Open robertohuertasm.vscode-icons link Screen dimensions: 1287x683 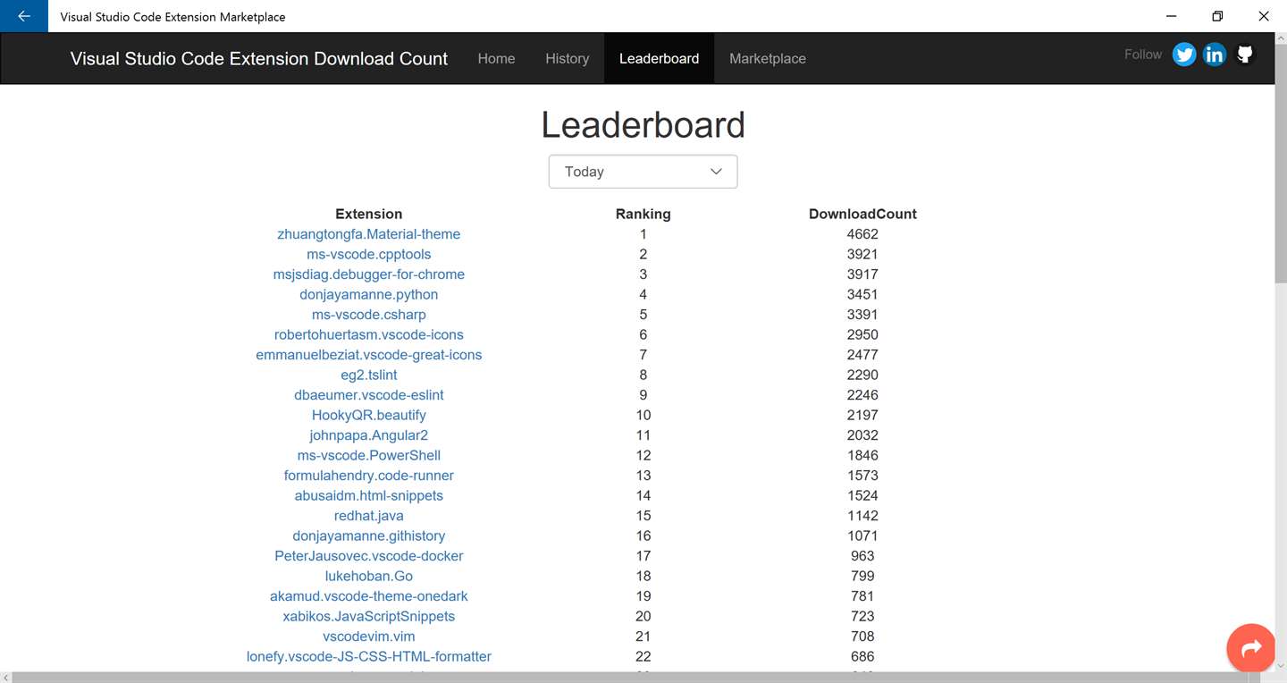coord(369,334)
